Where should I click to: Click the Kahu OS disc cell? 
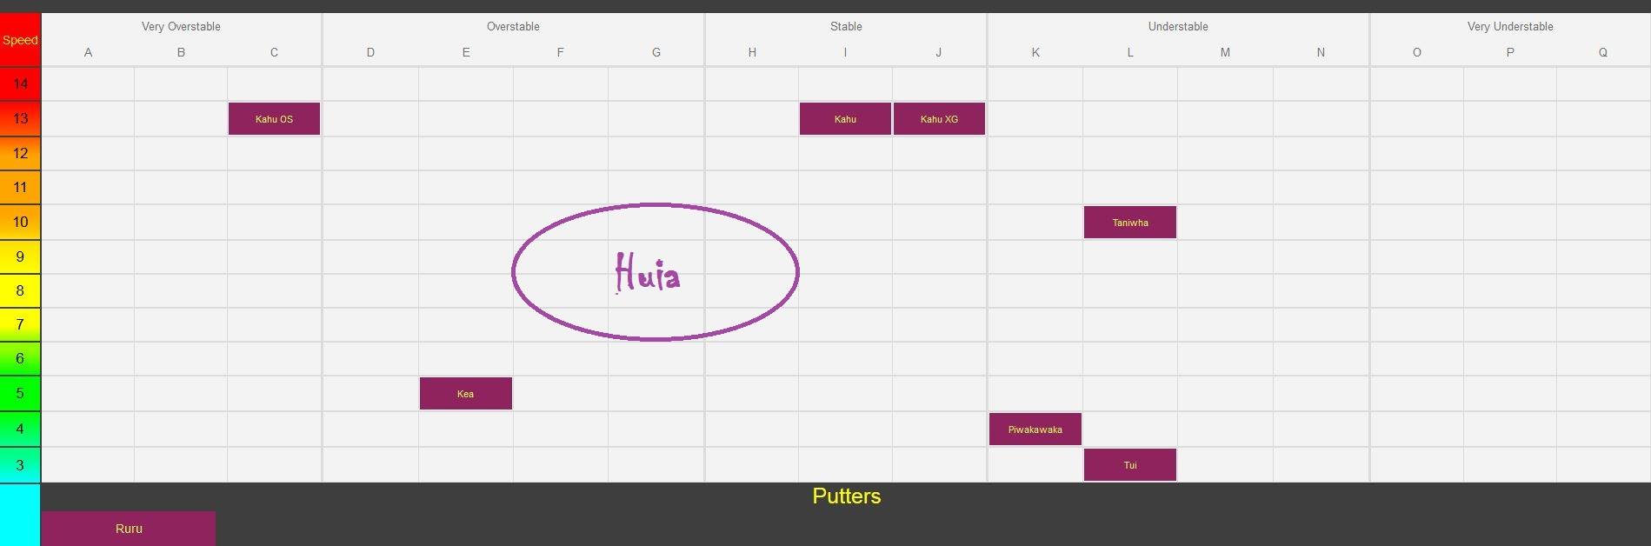click(x=274, y=119)
